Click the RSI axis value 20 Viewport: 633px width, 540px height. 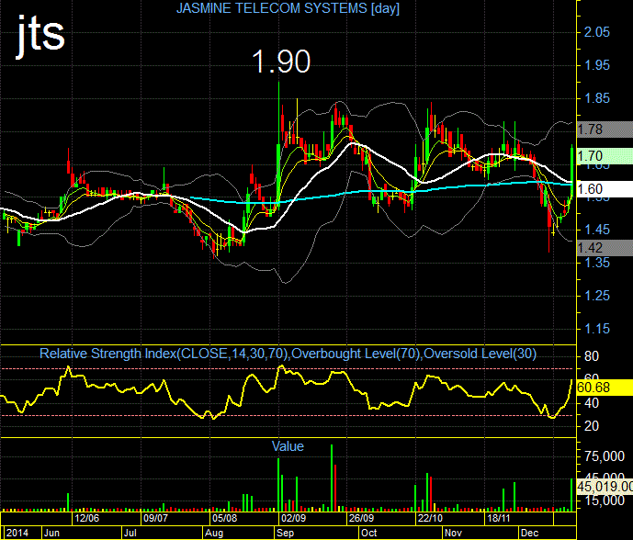coord(592,426)
